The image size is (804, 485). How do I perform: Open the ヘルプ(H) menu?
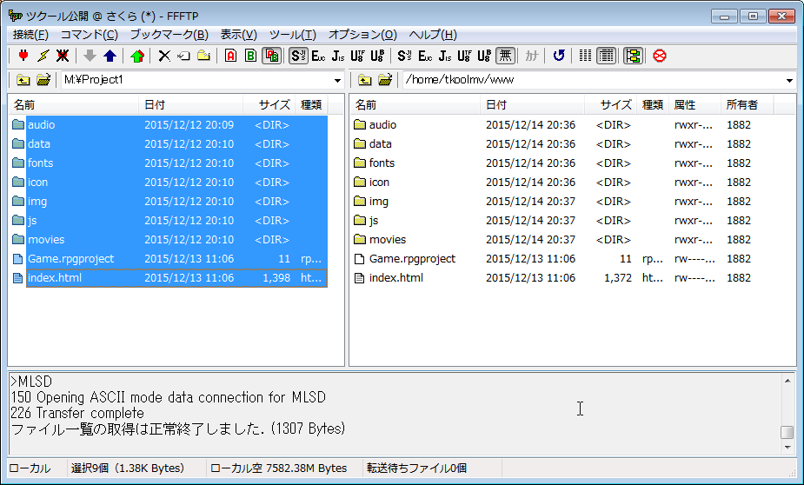coord(433,35)
